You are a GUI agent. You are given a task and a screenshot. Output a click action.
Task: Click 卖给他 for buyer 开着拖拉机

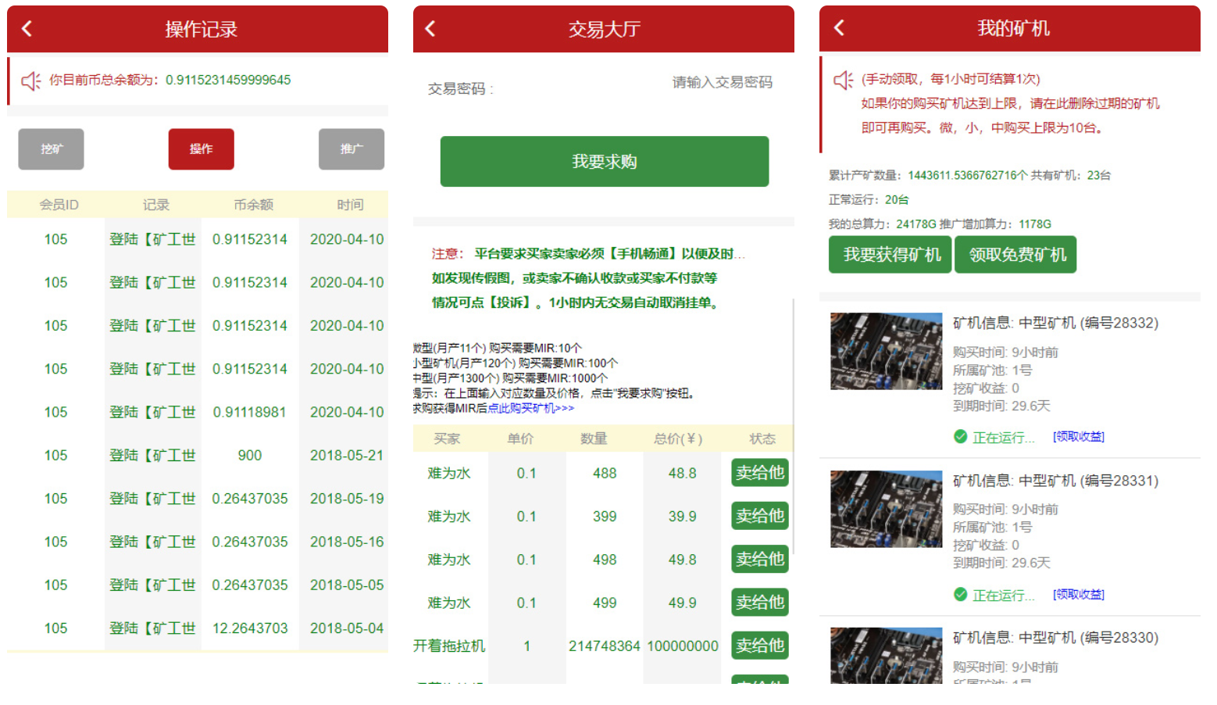point(759,646)
